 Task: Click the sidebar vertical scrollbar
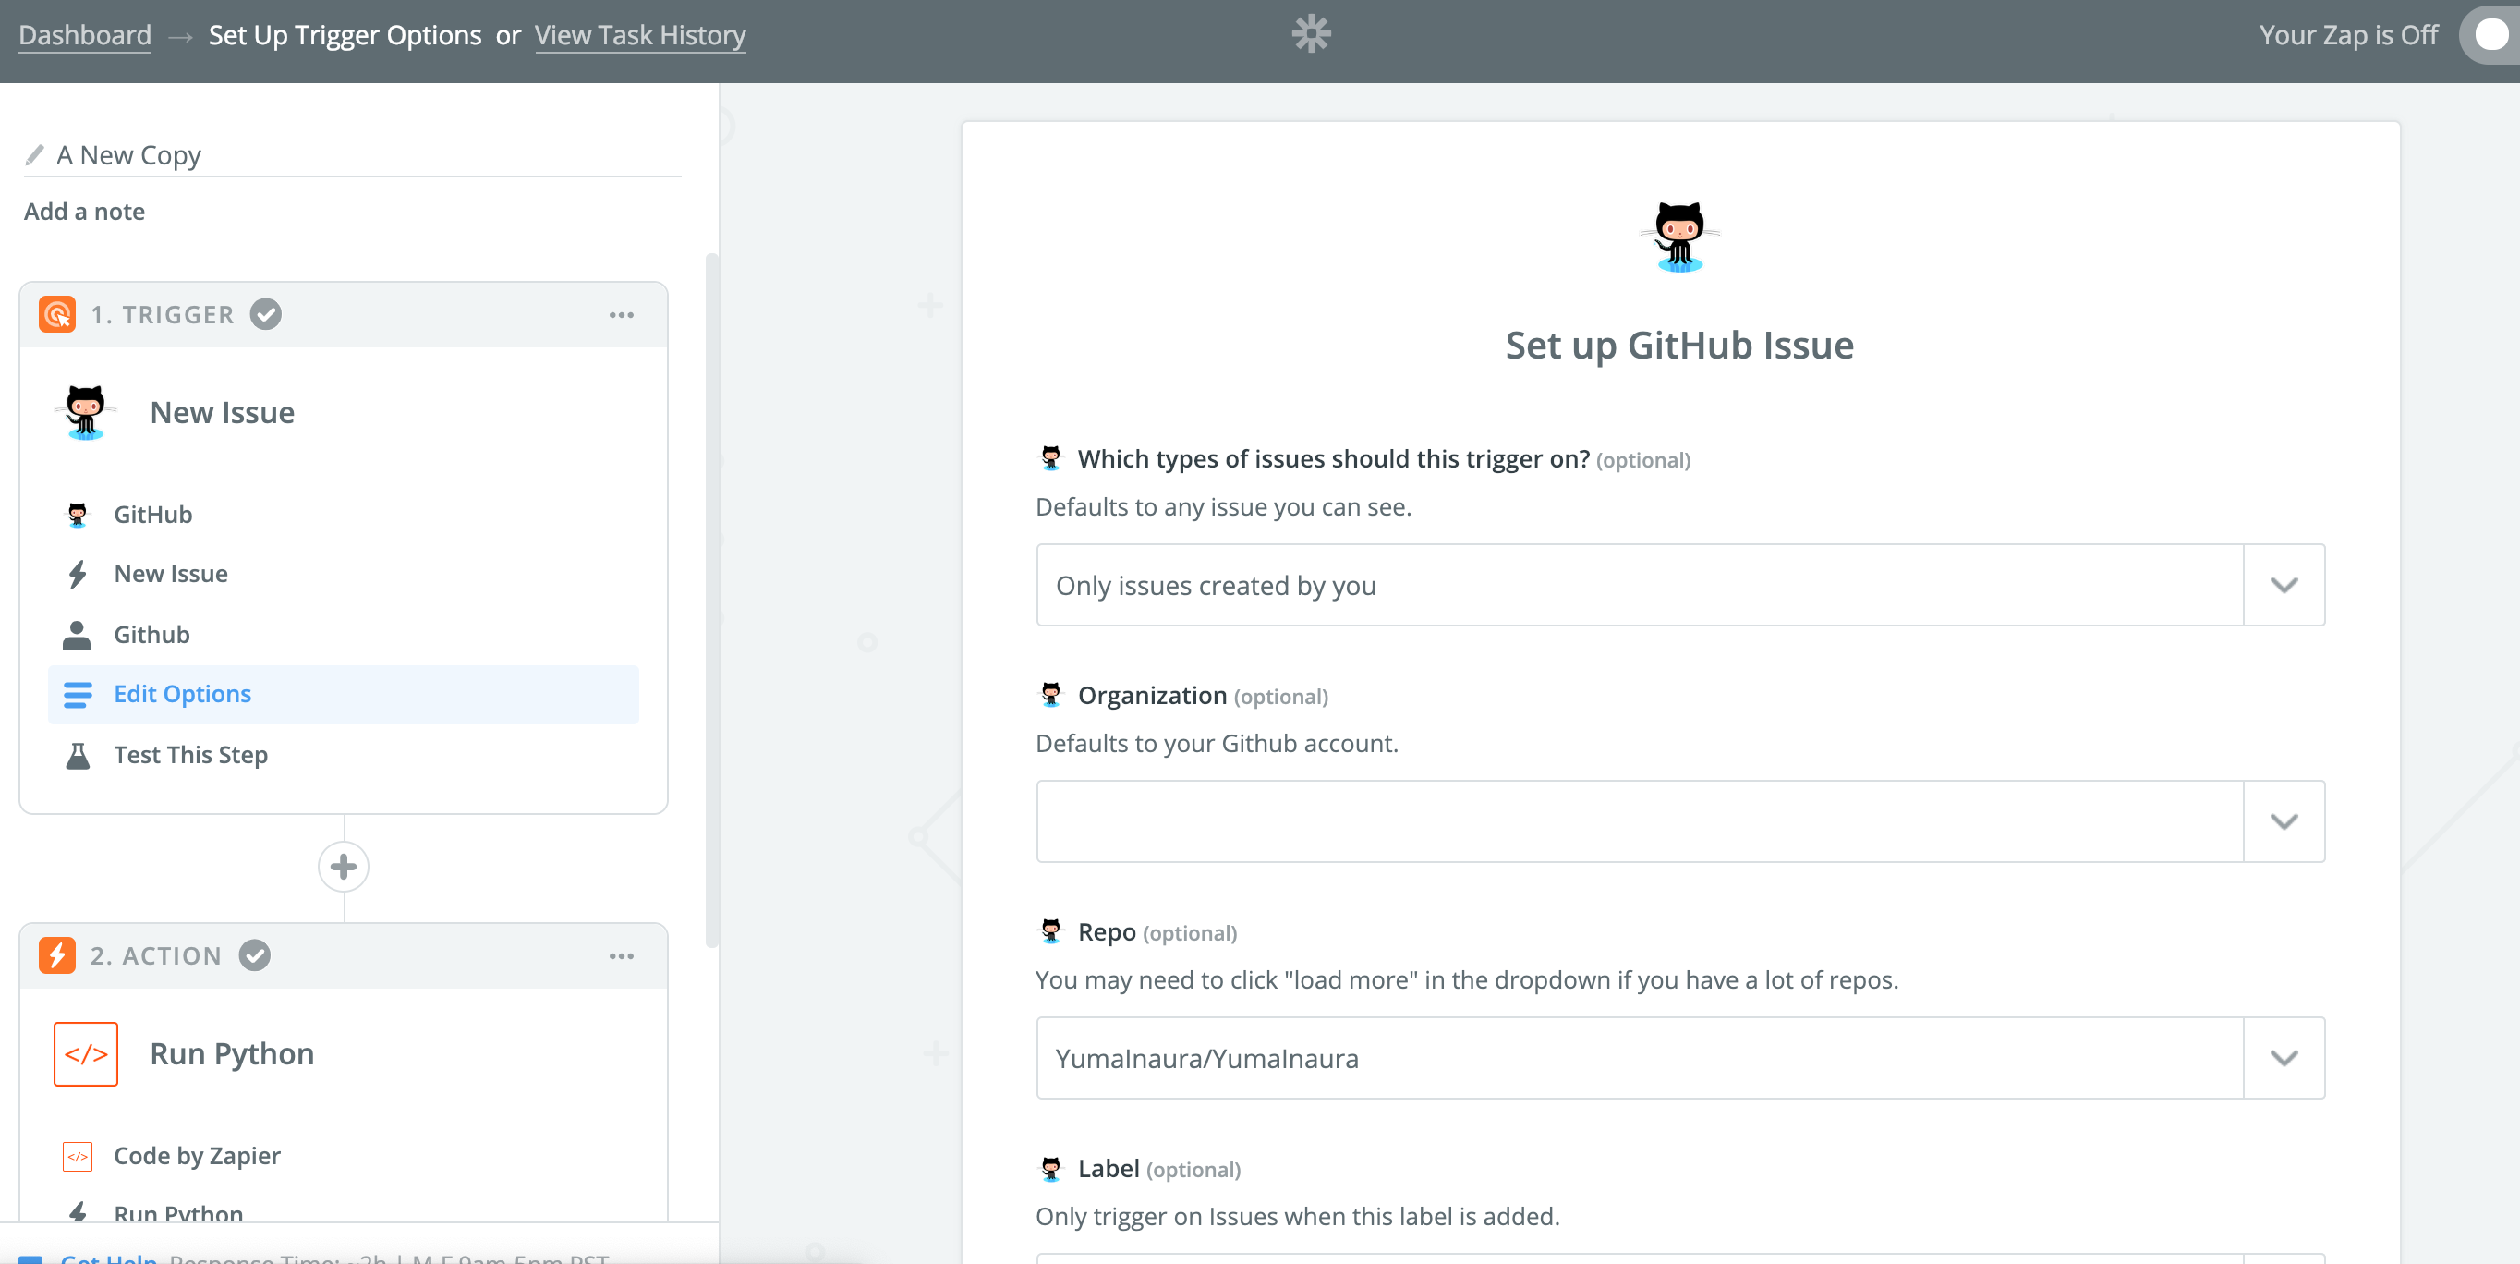pos(711,599)
